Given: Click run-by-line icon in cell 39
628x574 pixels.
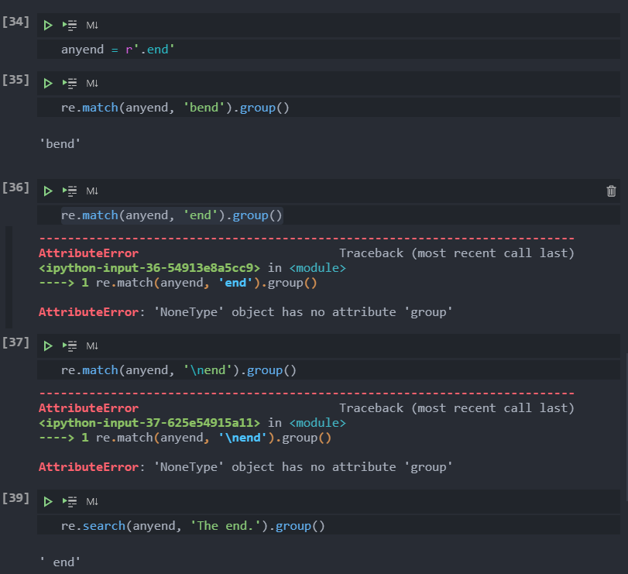Looking at the screenshot, I should [70, 501].
